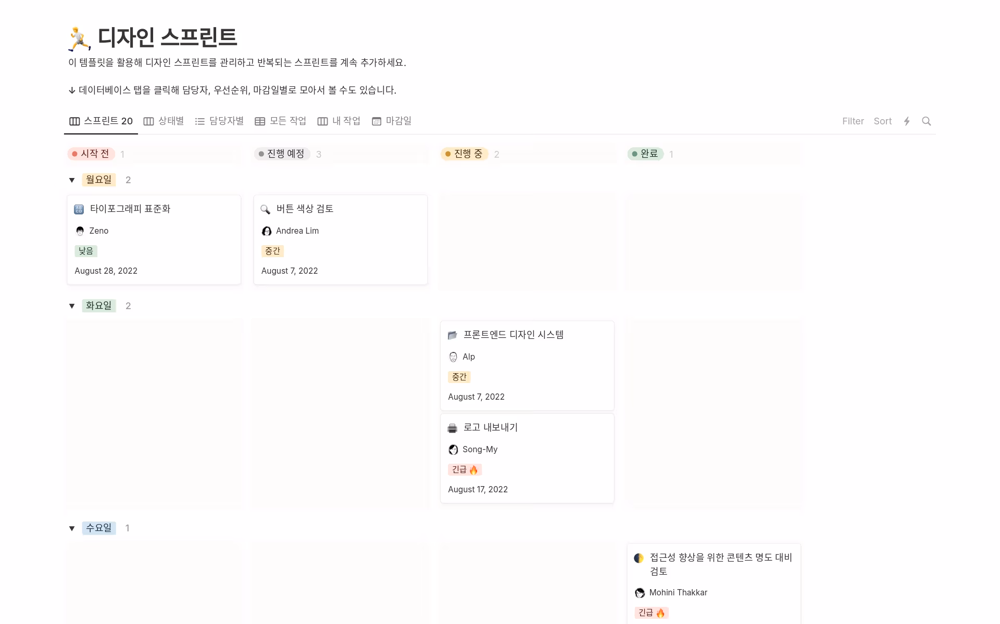The width and height of the screenshot is (1000, 624).
Task: Select the 완료 status header
Action: 645,154
